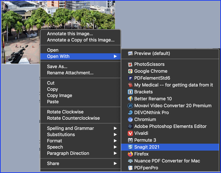Click the PDFelementStd6 icon
Viewport: 221px width, 173px height.
coord(130,78)
